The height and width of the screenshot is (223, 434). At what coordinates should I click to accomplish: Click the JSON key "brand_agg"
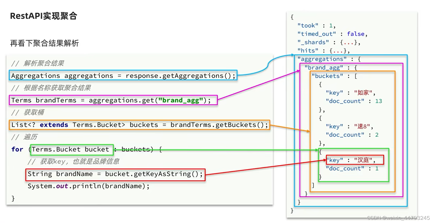click(x=324, y=67)
